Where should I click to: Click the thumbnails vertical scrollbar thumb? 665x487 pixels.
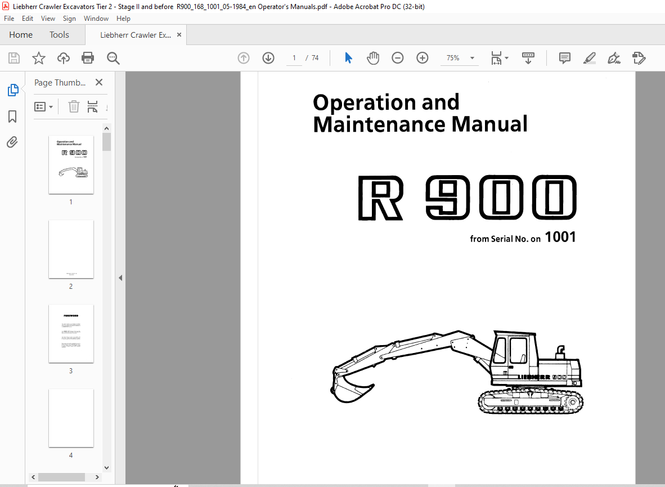tap(107, 142)
